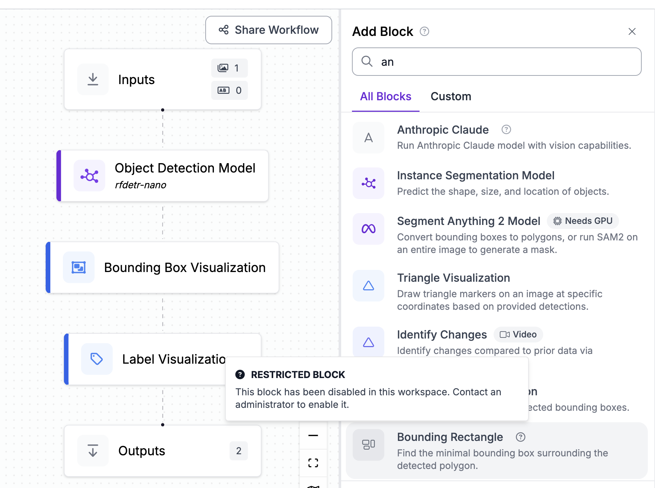Image resolution: width=655 pixels, height=488 pixels.
Task: Open help icon beside Add Block title
Action: pyautogui.click(x=424, y=32)
